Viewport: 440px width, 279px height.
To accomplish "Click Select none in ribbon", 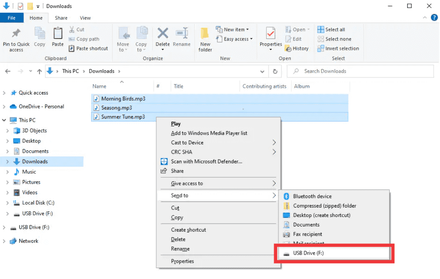I will coord(334,39).
